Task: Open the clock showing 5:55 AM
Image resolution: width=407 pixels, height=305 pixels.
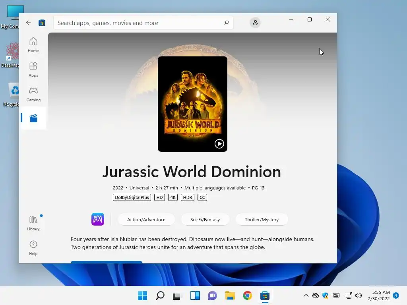Action: click(x=379, y=295)
